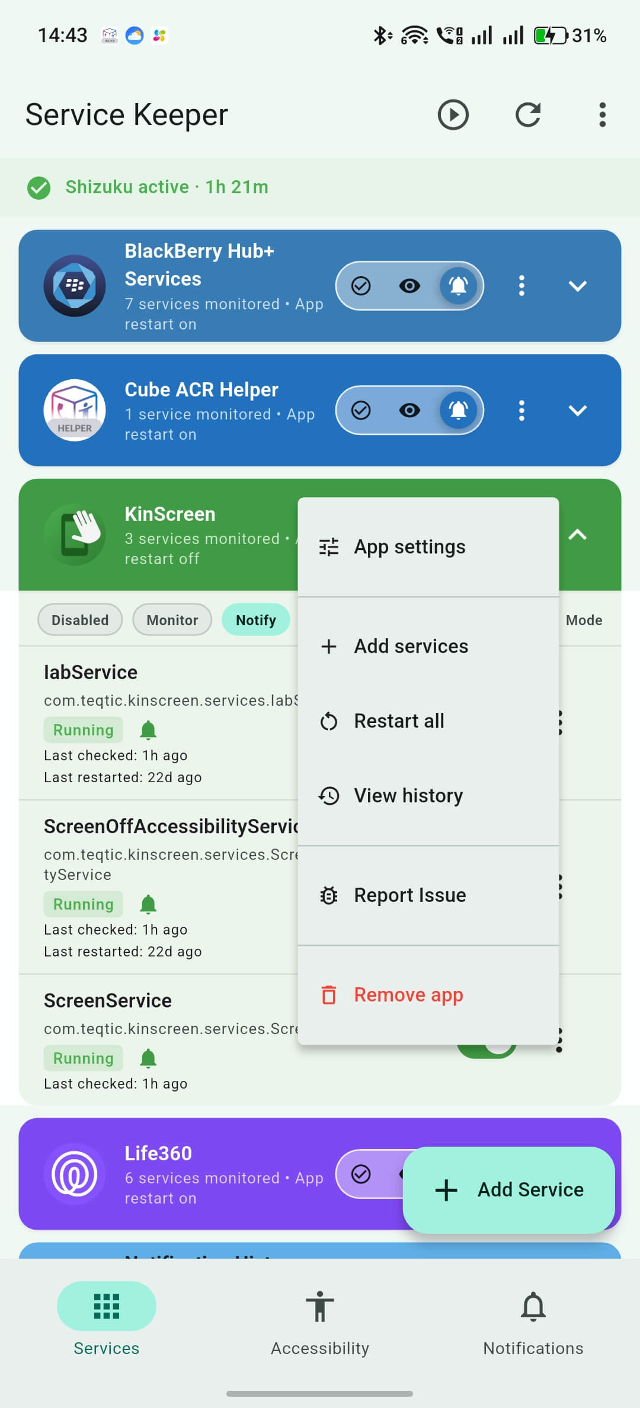Tap the labService name text
Viewport: 640px width, 1408px height.
91,673
